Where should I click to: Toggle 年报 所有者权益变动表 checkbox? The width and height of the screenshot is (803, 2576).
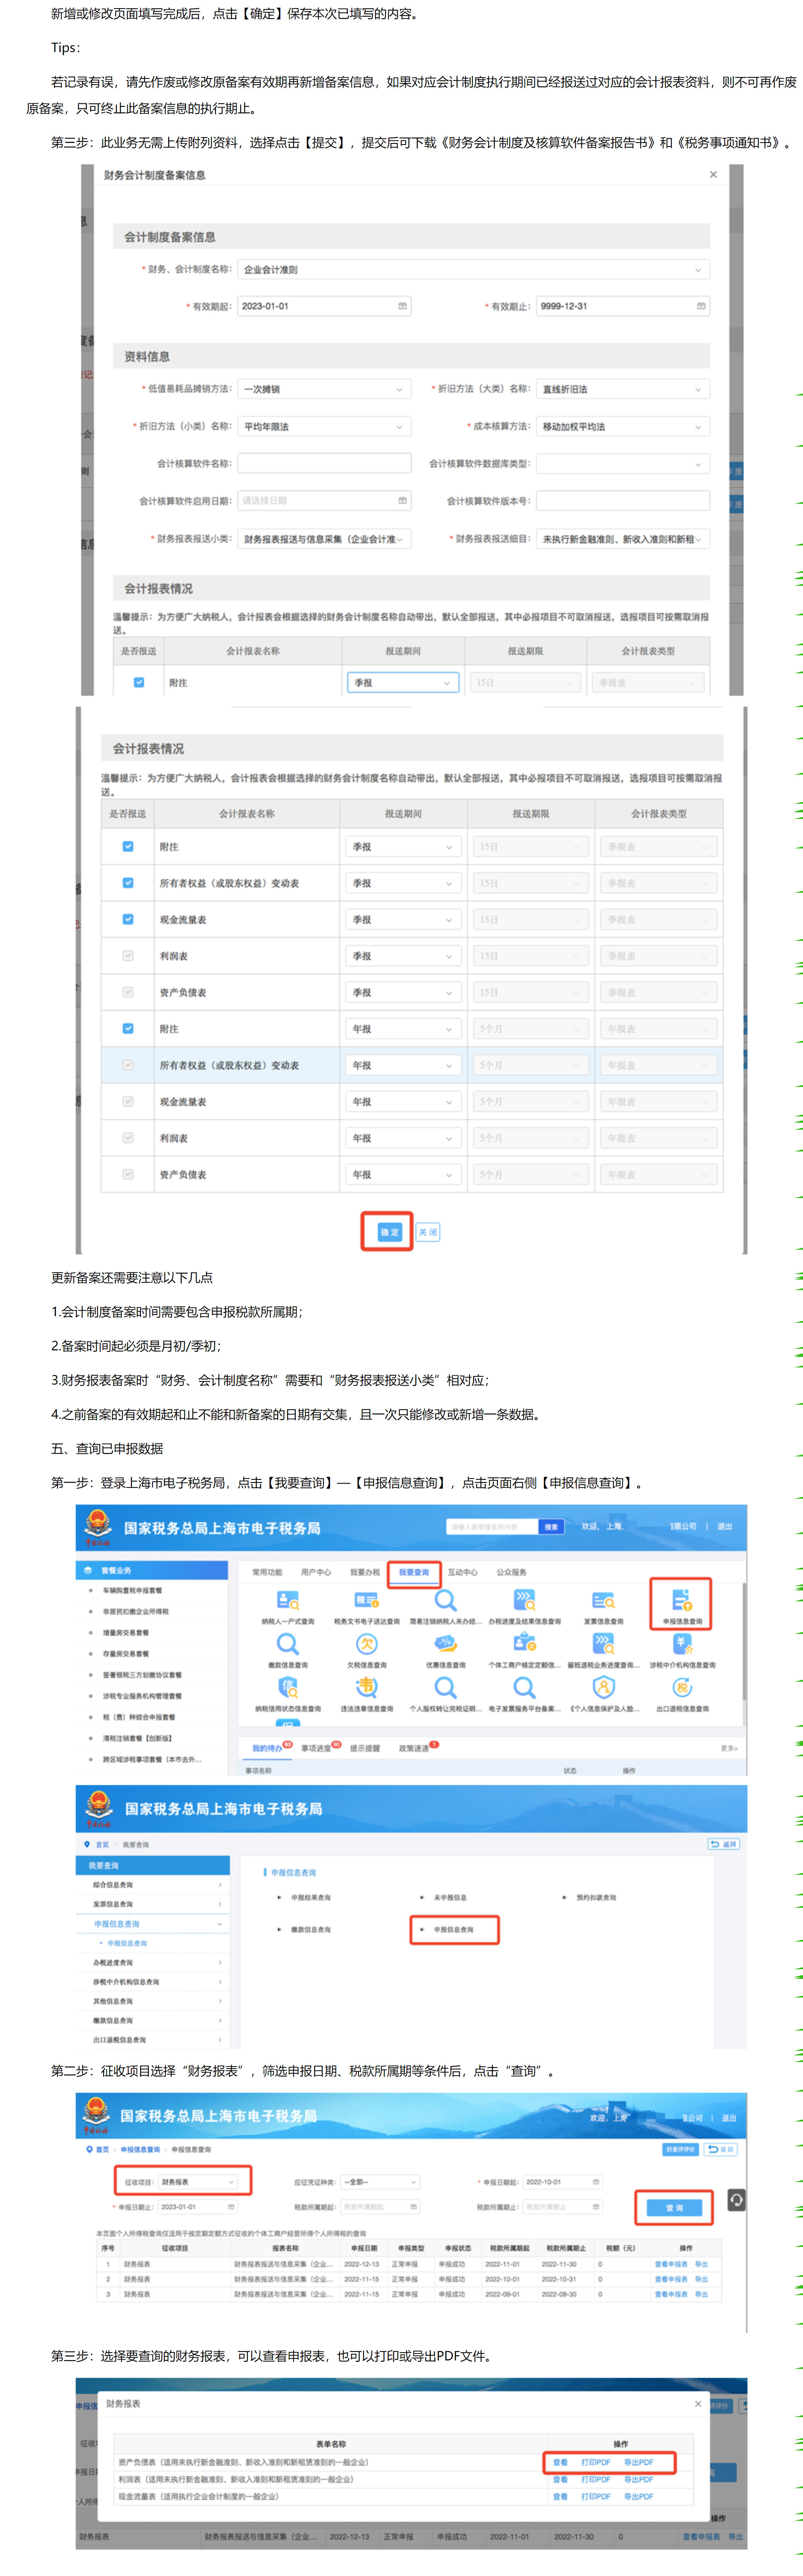pyautogui.click(x=128, y=1065)
